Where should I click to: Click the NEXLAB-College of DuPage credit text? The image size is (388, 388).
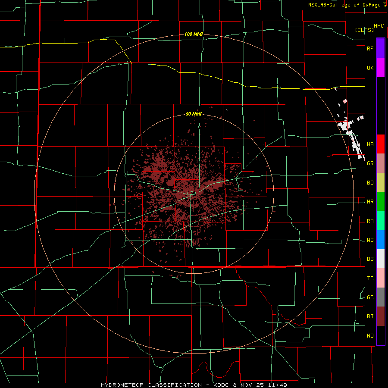[344, 5]
